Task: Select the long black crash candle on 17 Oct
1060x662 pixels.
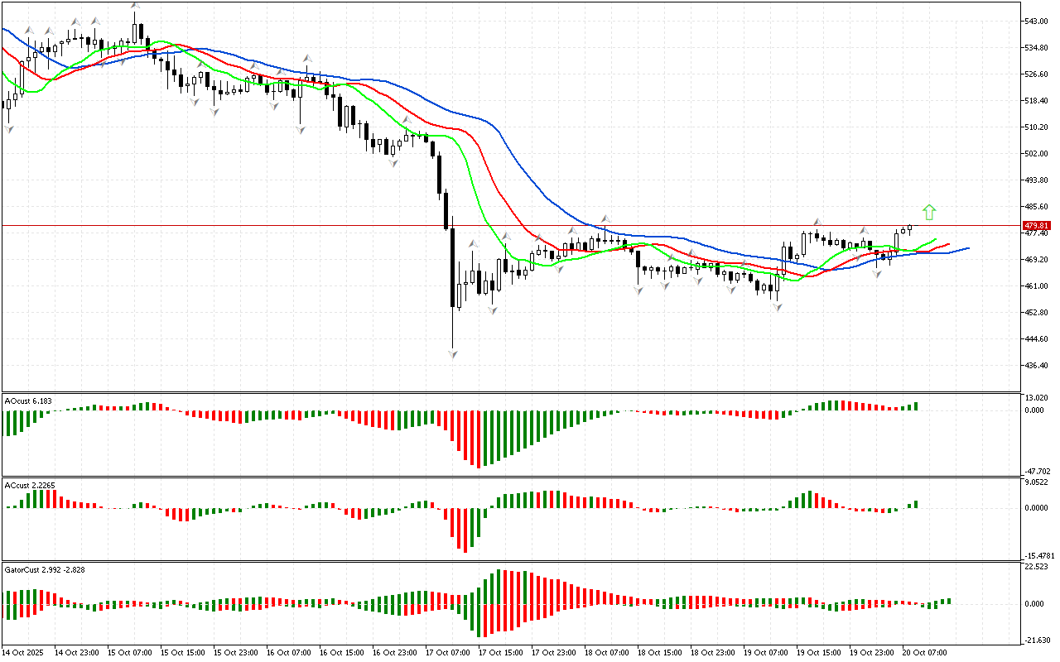Action: click(x=453, y=269)
